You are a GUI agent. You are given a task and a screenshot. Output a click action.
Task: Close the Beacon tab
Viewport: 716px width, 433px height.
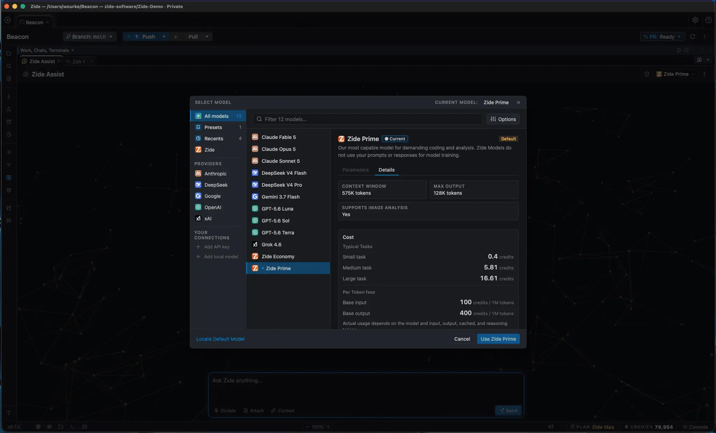(x=47, y=22)
